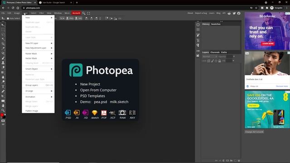Viewport: 290px width, 163px height.
Task: Open the Info panel icon
Action: (198, 24)
